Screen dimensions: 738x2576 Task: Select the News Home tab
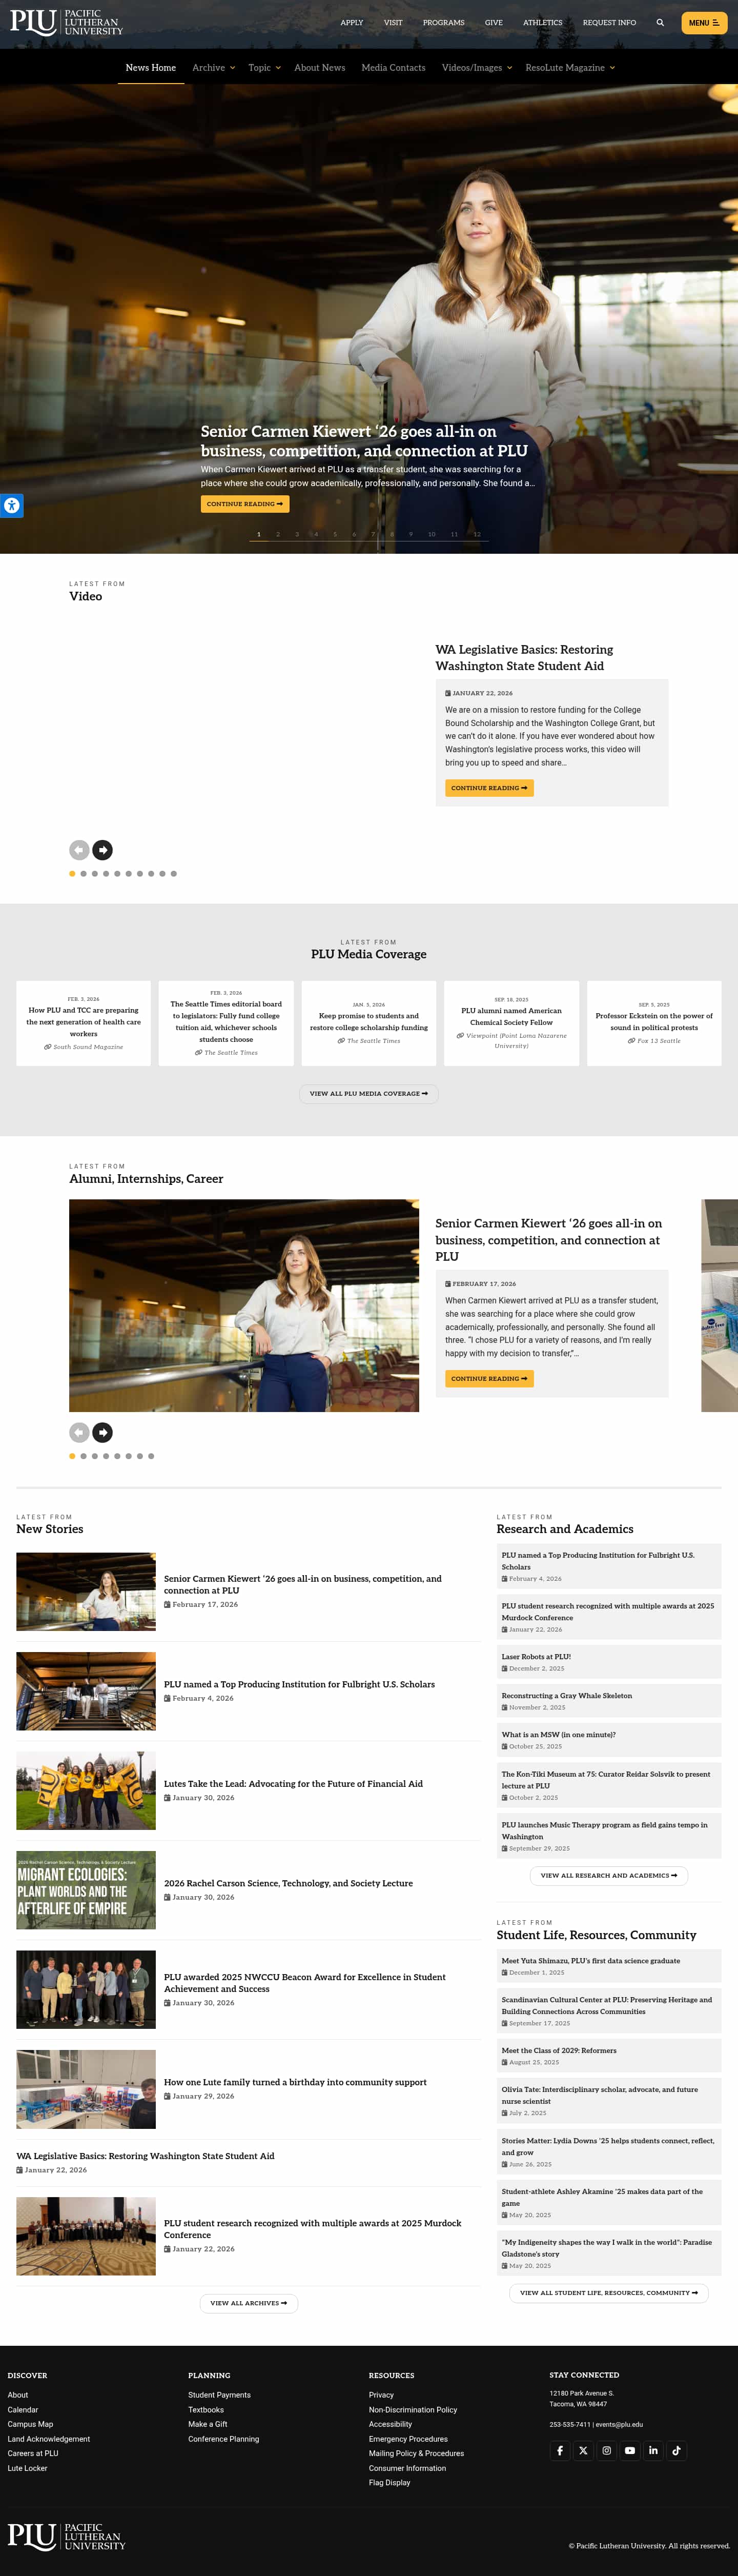[151, 67]
